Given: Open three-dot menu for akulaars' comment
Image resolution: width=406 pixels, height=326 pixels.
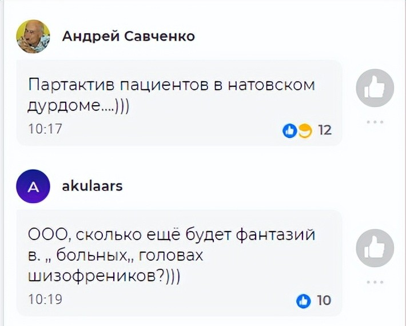Looking at the screenshot, I should (375, 281).
